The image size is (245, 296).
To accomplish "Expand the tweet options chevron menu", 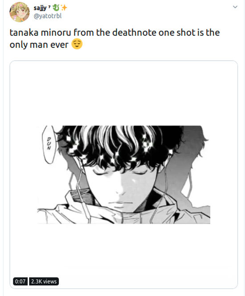I will pos(235,7).
